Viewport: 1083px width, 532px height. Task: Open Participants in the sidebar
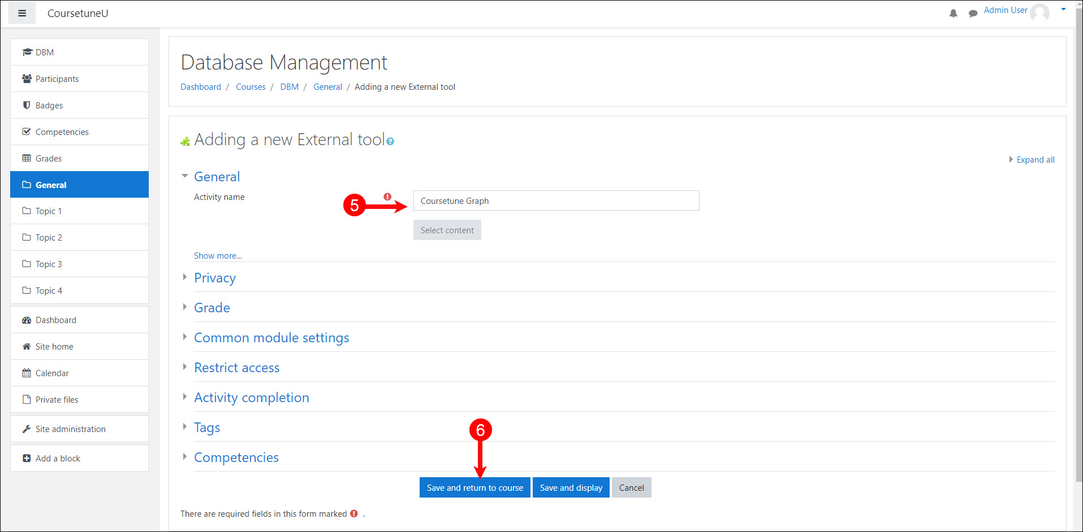(x=57, y=79)
